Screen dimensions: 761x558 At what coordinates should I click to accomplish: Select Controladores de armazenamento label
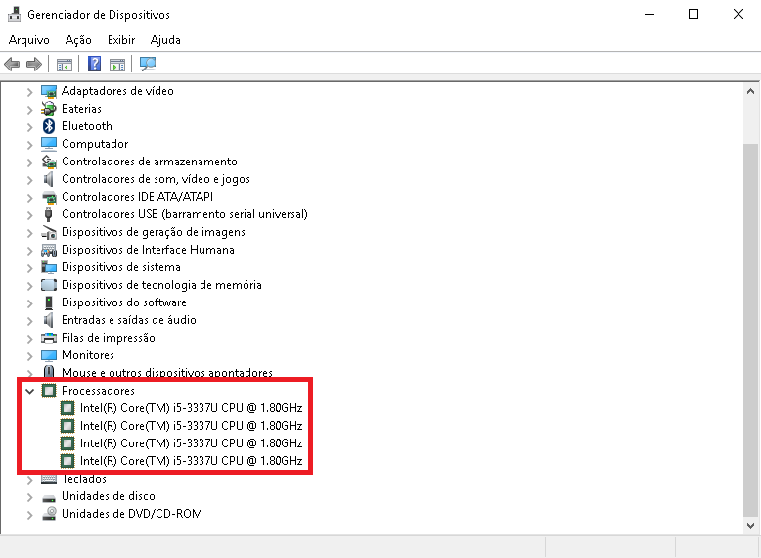point(150,162)
